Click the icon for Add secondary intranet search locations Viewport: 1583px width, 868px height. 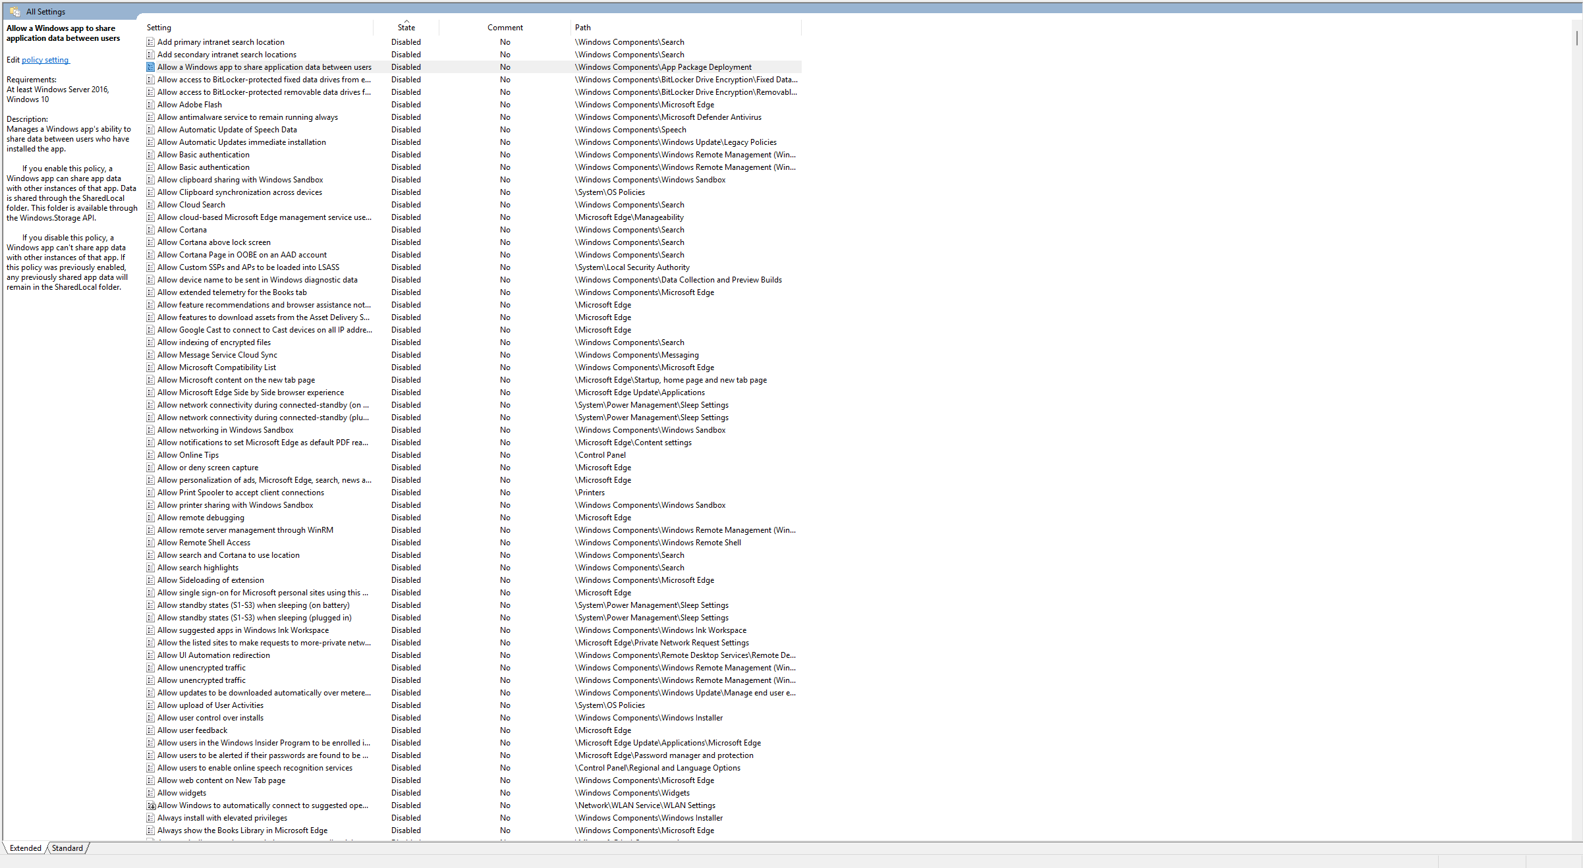tap(151, 55)
